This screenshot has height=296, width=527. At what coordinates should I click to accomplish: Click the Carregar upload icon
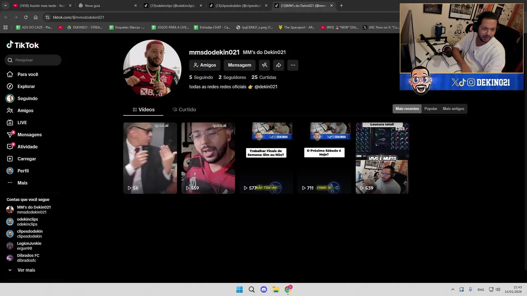[x=10, y=159]
